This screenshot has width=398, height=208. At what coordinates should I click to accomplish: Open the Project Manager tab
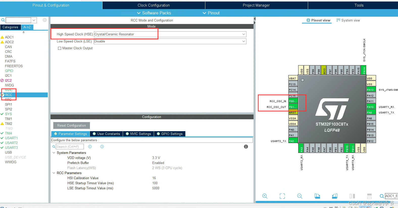(256, 5)
